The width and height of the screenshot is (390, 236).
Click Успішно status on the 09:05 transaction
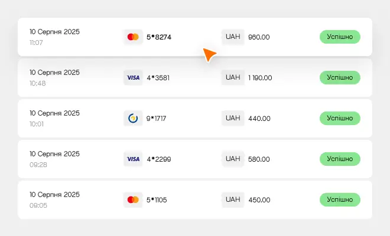pyautogui.click(x=340, y=200)
